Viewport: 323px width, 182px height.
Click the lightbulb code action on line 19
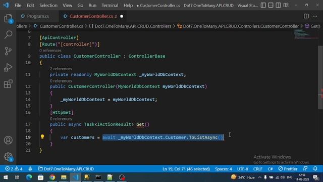coord(42,137)
